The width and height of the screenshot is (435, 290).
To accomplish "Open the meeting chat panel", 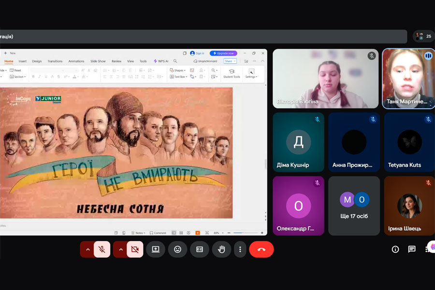I will click(412, 249).
